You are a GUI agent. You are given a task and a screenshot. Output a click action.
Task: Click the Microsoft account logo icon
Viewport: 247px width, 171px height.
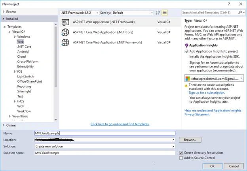188,79
